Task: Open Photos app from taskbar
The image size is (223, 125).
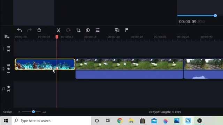Action: pos(177,120)
